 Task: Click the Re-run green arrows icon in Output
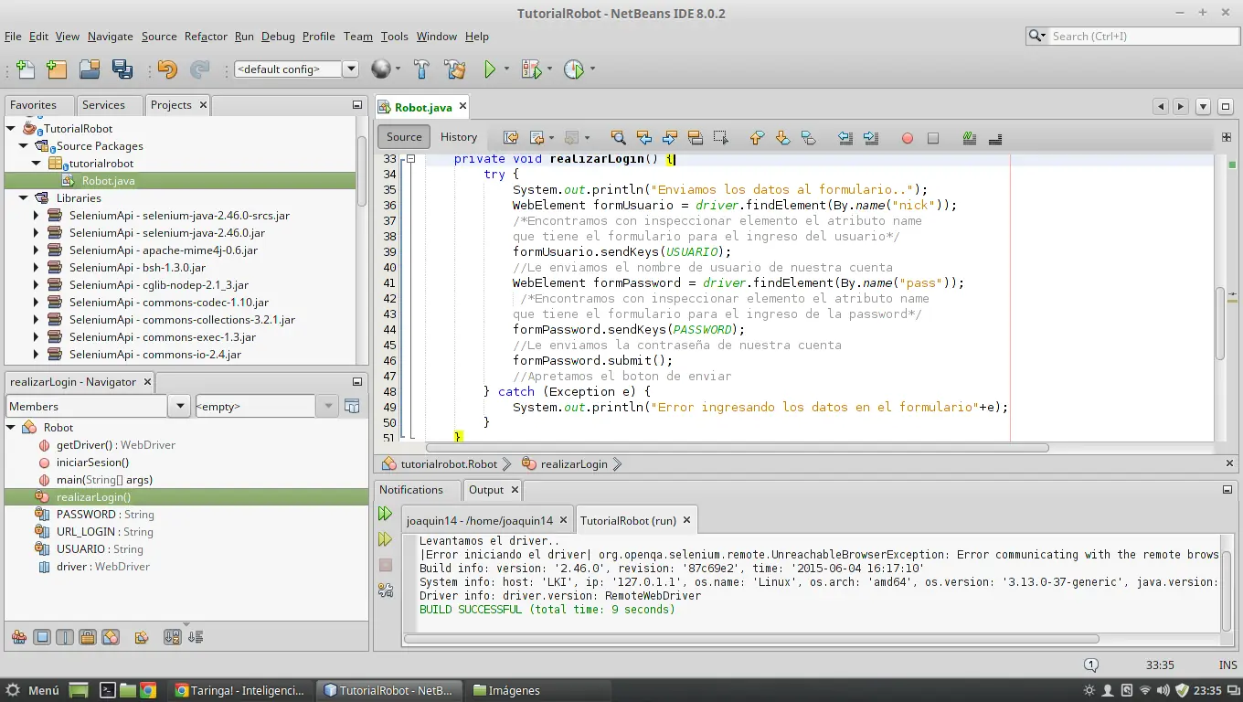386,515
